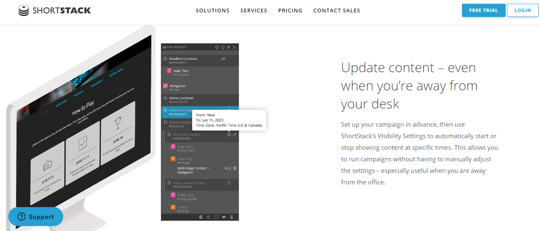Click the image icon on Headline Container row

pos(223,59)
